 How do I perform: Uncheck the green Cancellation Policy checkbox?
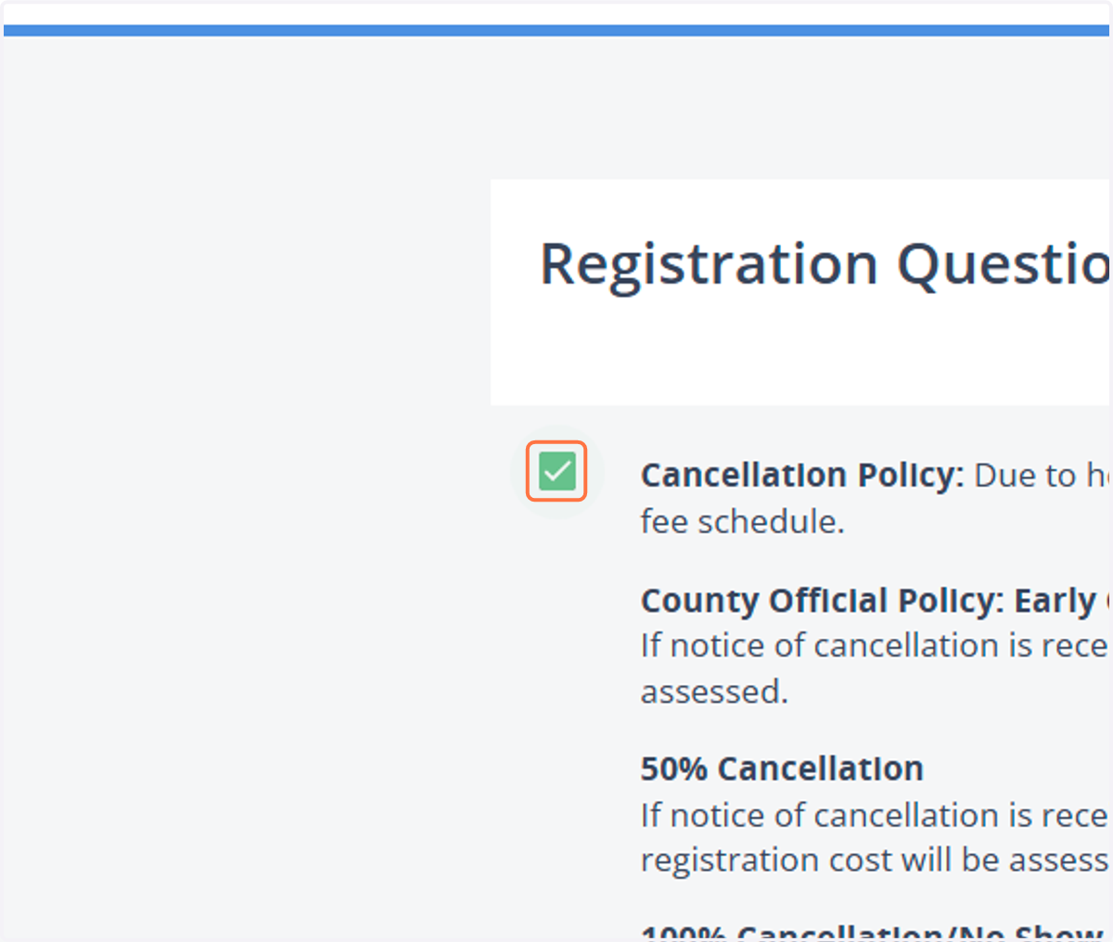(x=556, y=471)
